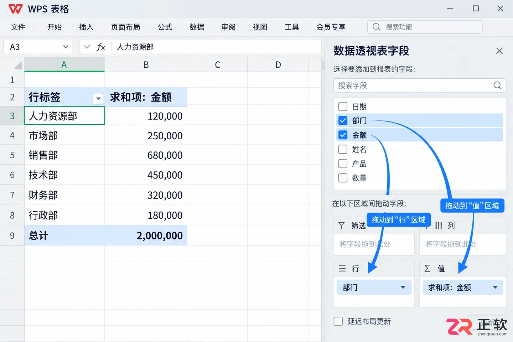Click the fx insert function icon
Viewport: 513px width, 342px height.
click(x=101, y=47)
